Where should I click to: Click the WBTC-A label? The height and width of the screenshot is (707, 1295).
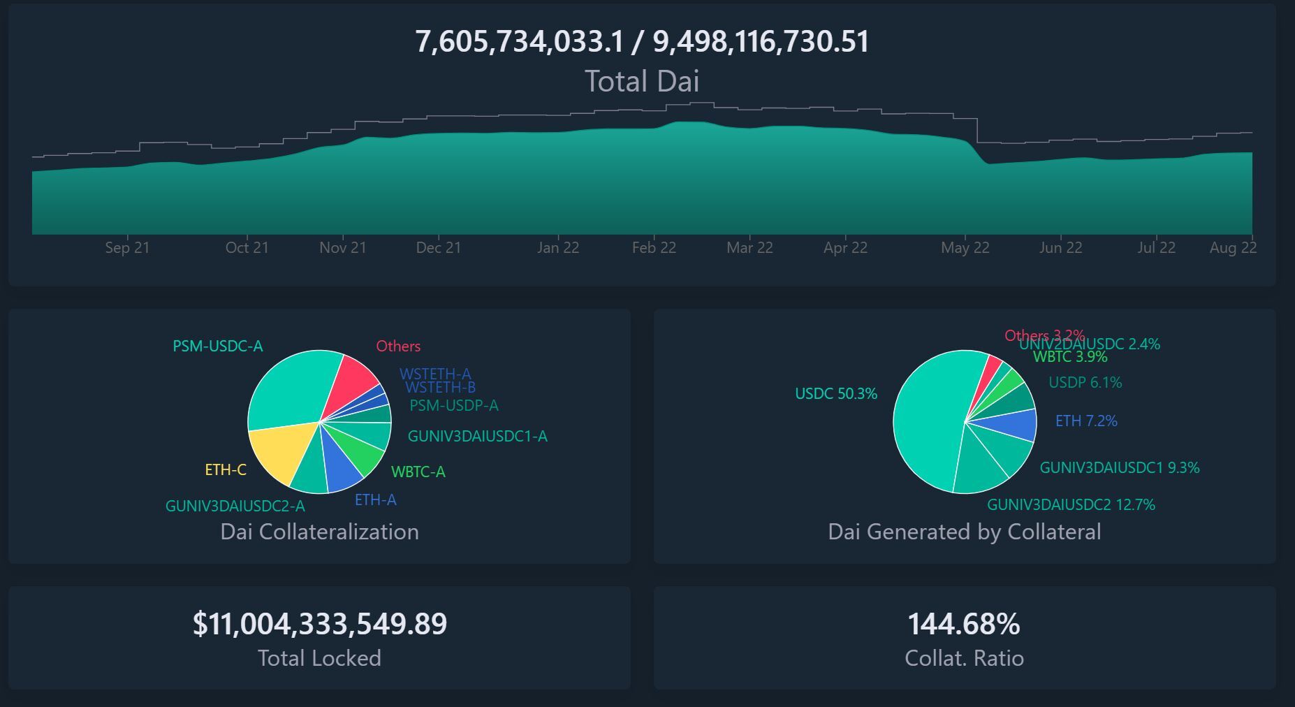tap(418, 472)
